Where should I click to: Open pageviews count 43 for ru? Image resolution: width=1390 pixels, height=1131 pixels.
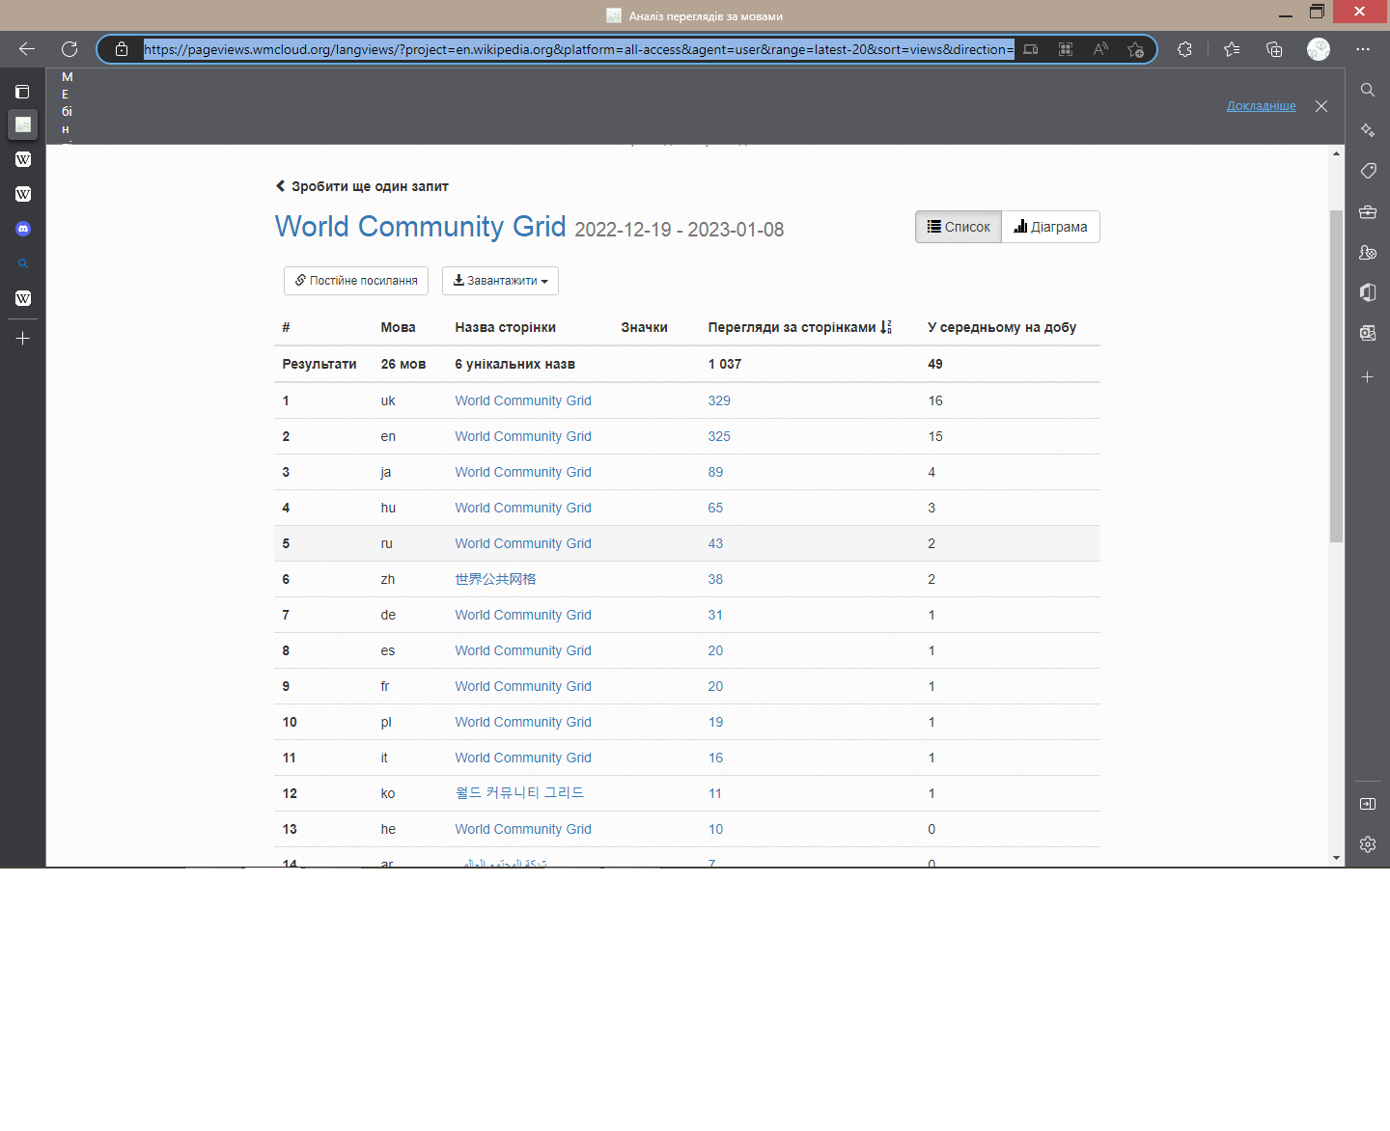[x=715, y=543]
